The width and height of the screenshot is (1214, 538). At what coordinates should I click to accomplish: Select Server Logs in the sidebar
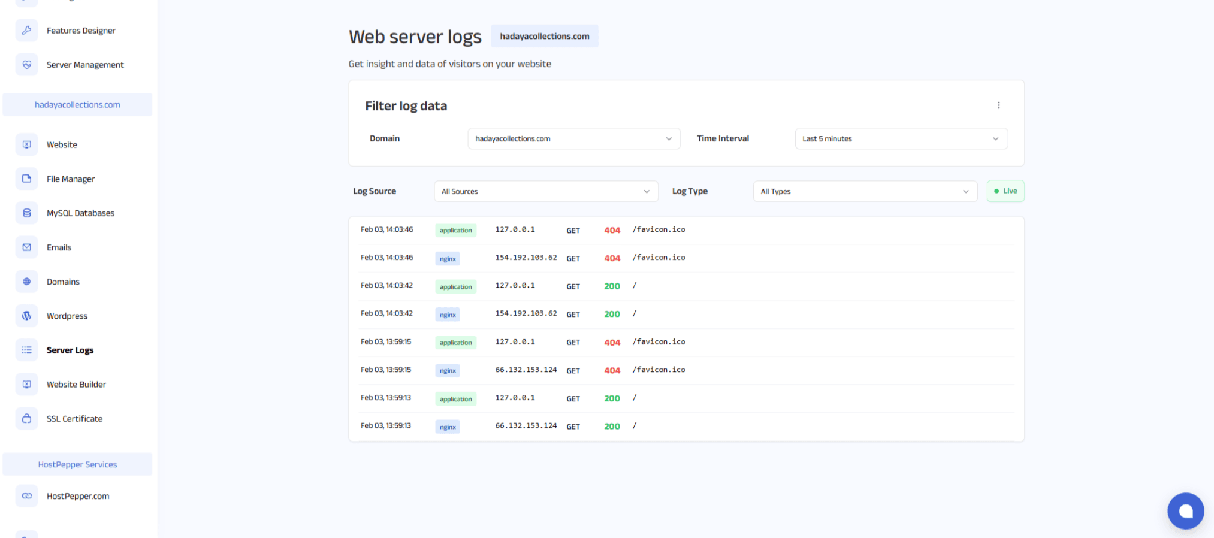(x=70, y=350)
